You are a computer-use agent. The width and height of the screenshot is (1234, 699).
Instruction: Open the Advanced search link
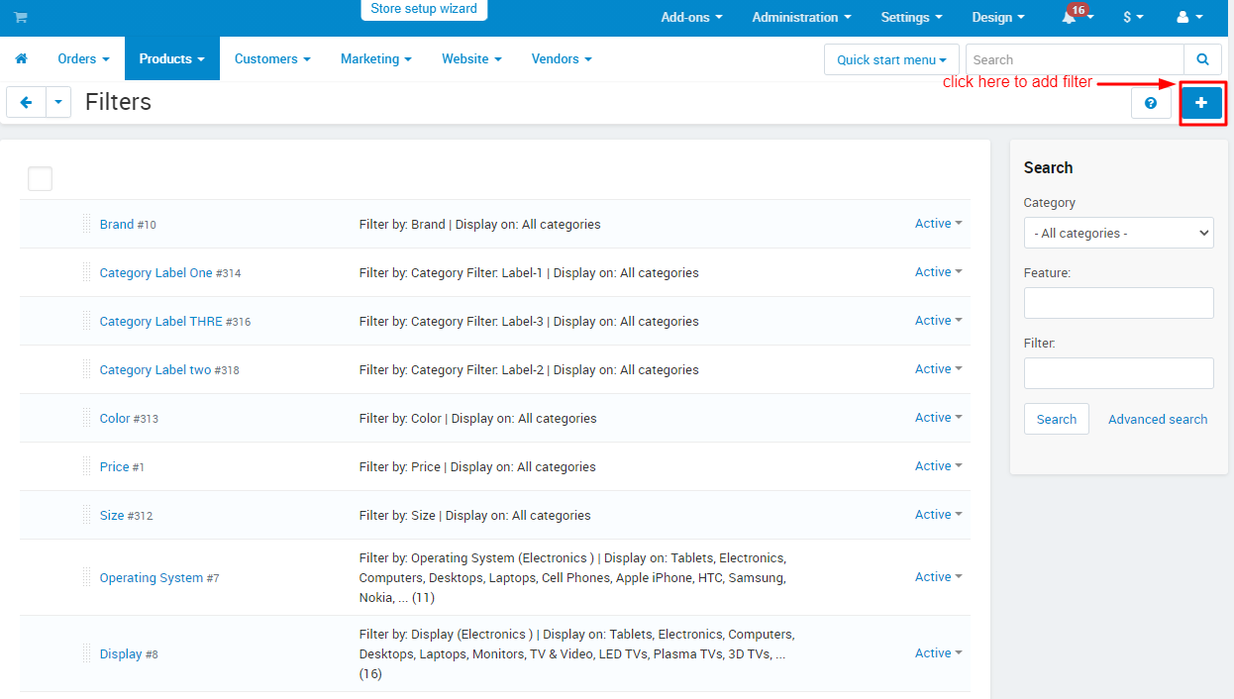click(x=1158, y=419)
